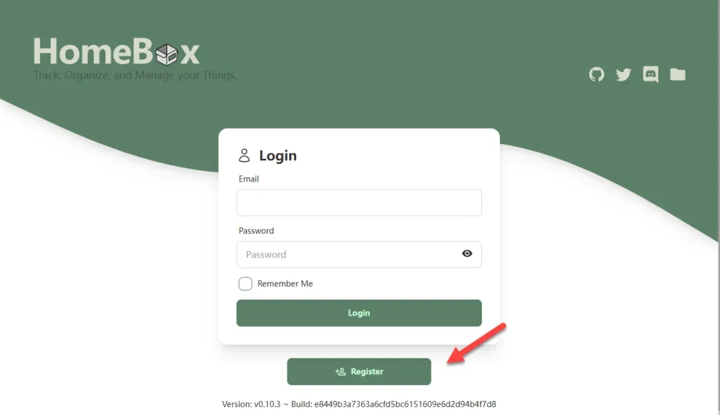Open the Discord chat icon

pos(650,75)
